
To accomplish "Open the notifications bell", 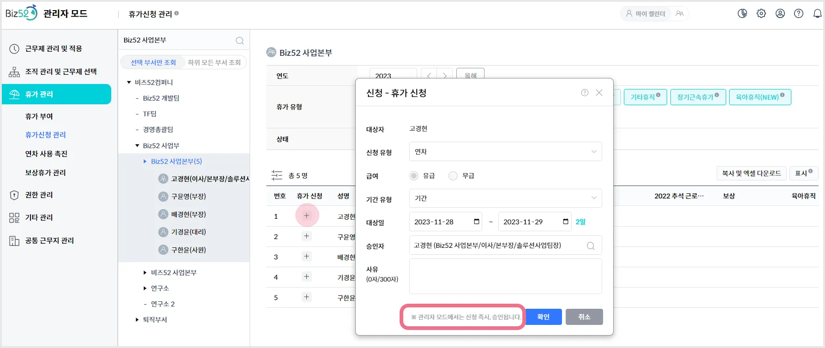I will pyautogui.click(x=817, y=14).
